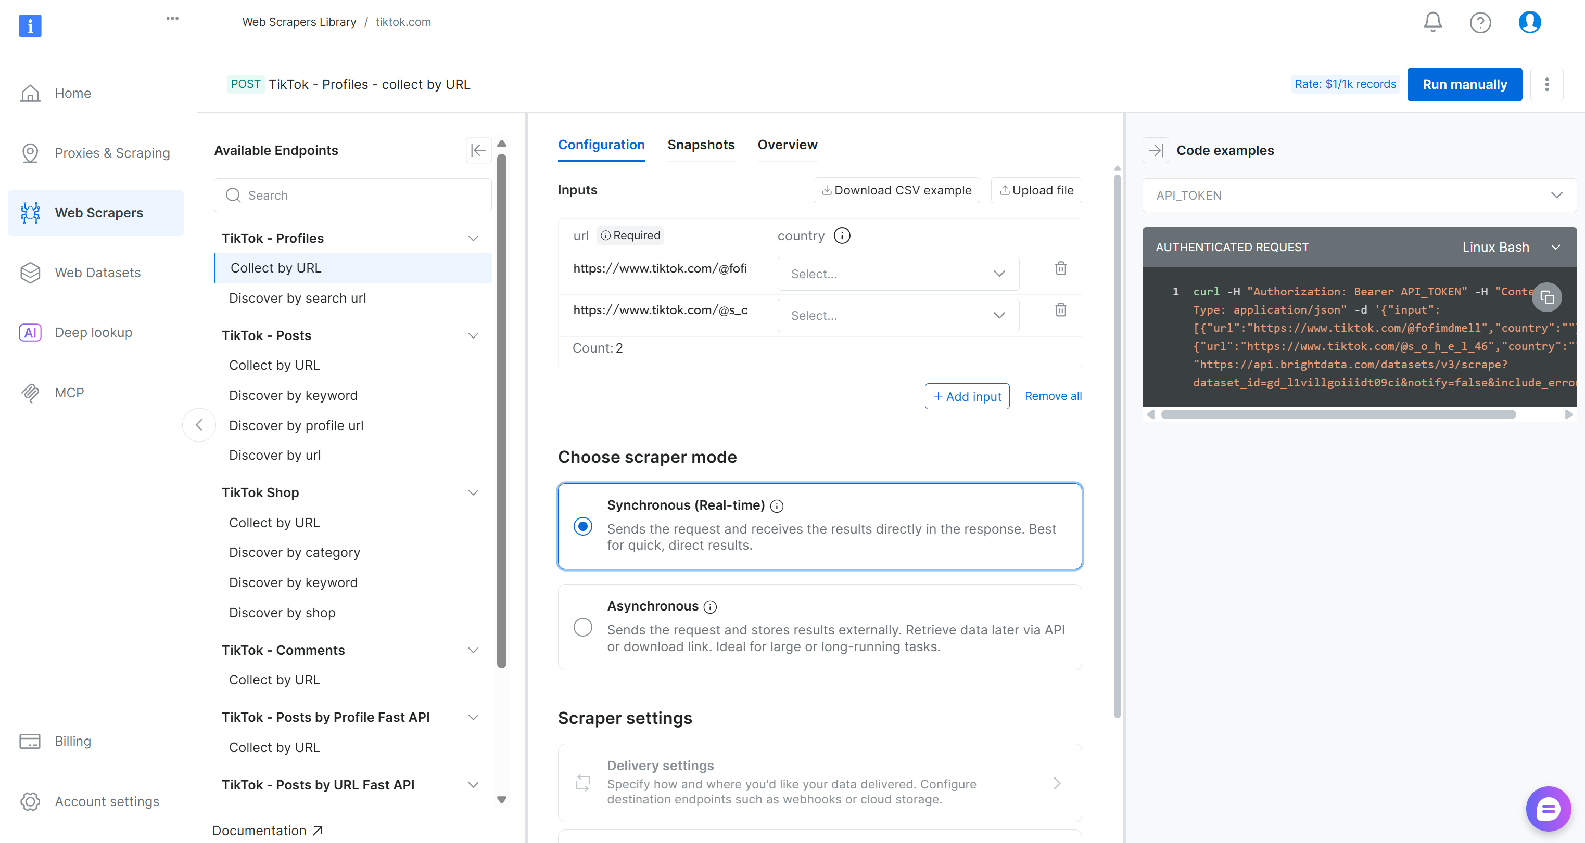Open country dropdown for second URL
Viewport: 1585px width, 843px height.
click(x=898, y=316)
